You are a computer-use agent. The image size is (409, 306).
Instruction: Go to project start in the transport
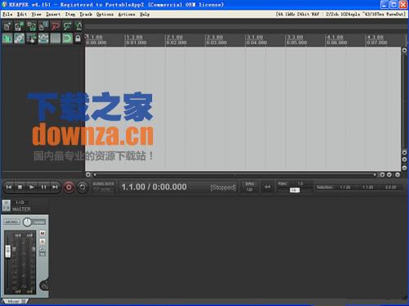(x=9, y=187)
